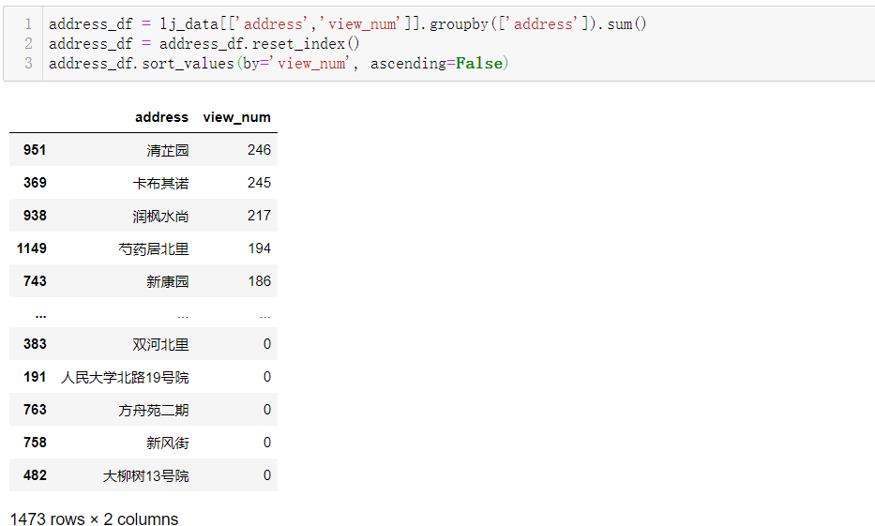The height and width of the screenshot is (526, 875).
Task: Select row index 369
Action: (x=35, y=183)
